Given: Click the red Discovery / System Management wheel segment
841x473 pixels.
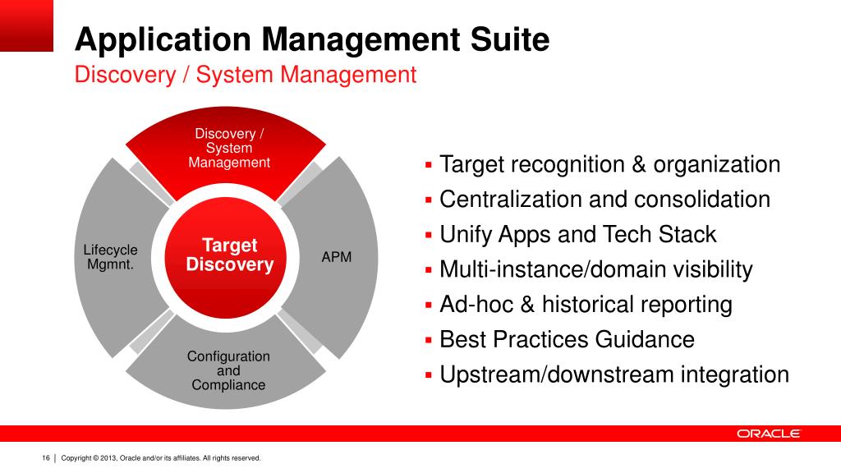Looking at the screenshot, I should pyautogui.click(x=226, y=152).
